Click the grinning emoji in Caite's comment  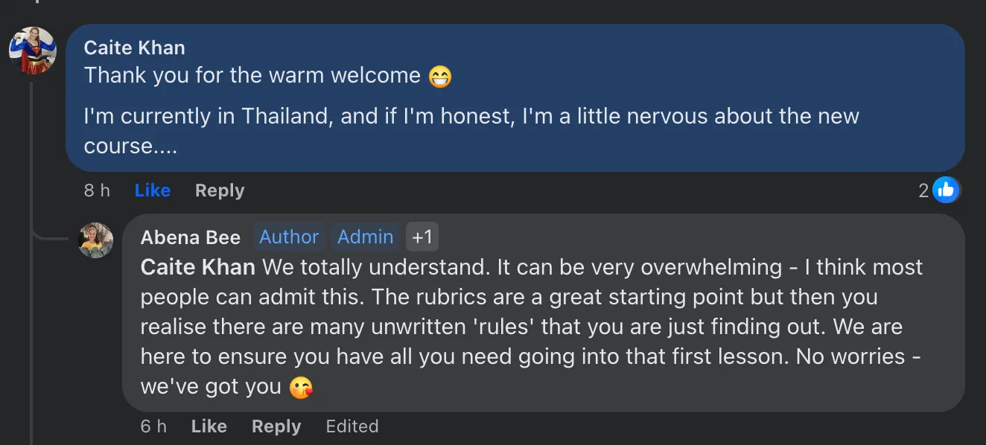440,76
